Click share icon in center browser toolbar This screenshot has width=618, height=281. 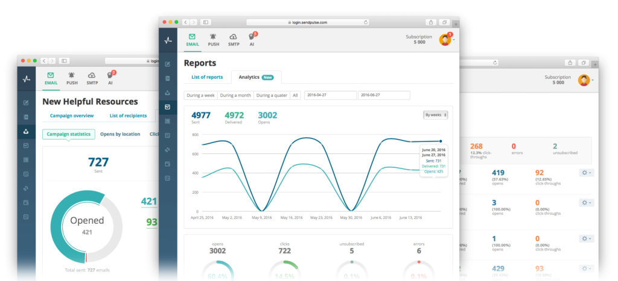(431, 22)
